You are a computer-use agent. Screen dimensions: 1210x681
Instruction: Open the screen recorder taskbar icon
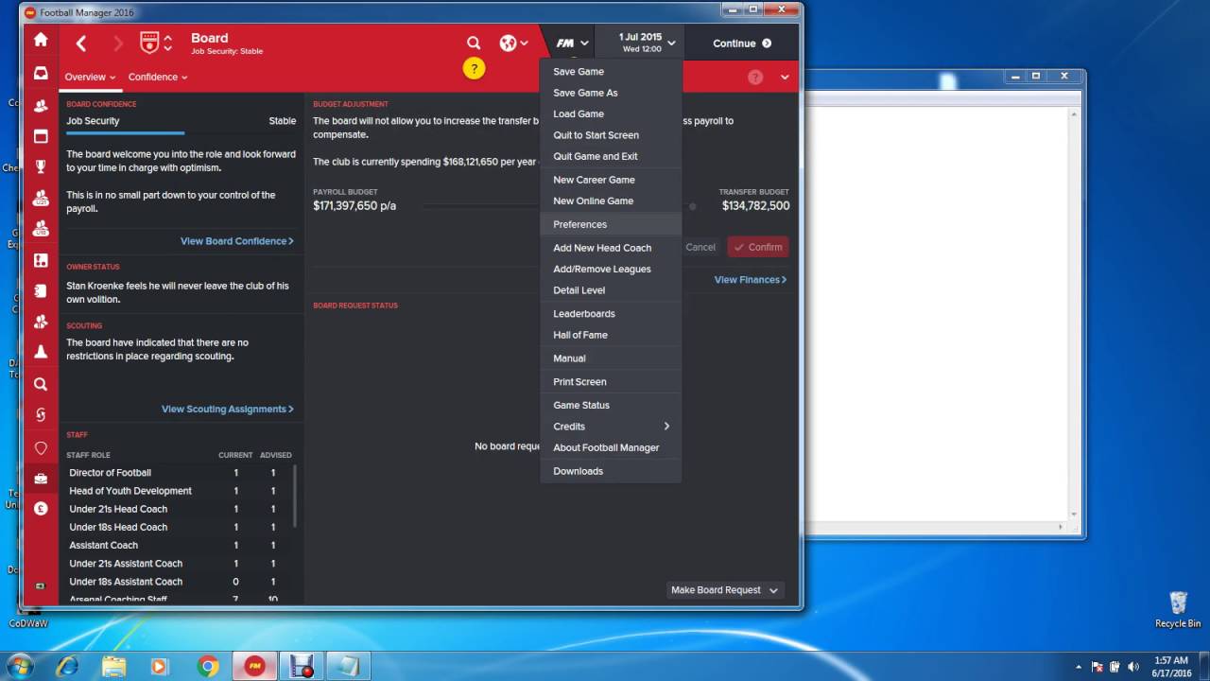(302, 667)
